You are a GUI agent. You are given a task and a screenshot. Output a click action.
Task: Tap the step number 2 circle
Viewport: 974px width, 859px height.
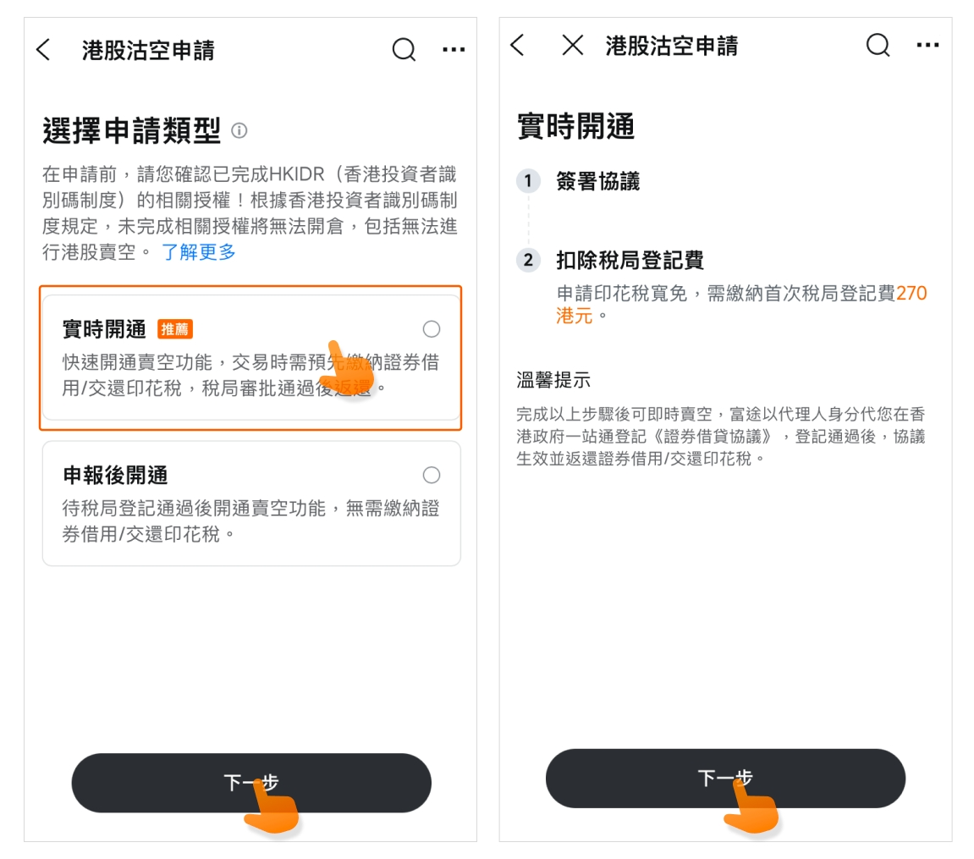pos(528,260)
